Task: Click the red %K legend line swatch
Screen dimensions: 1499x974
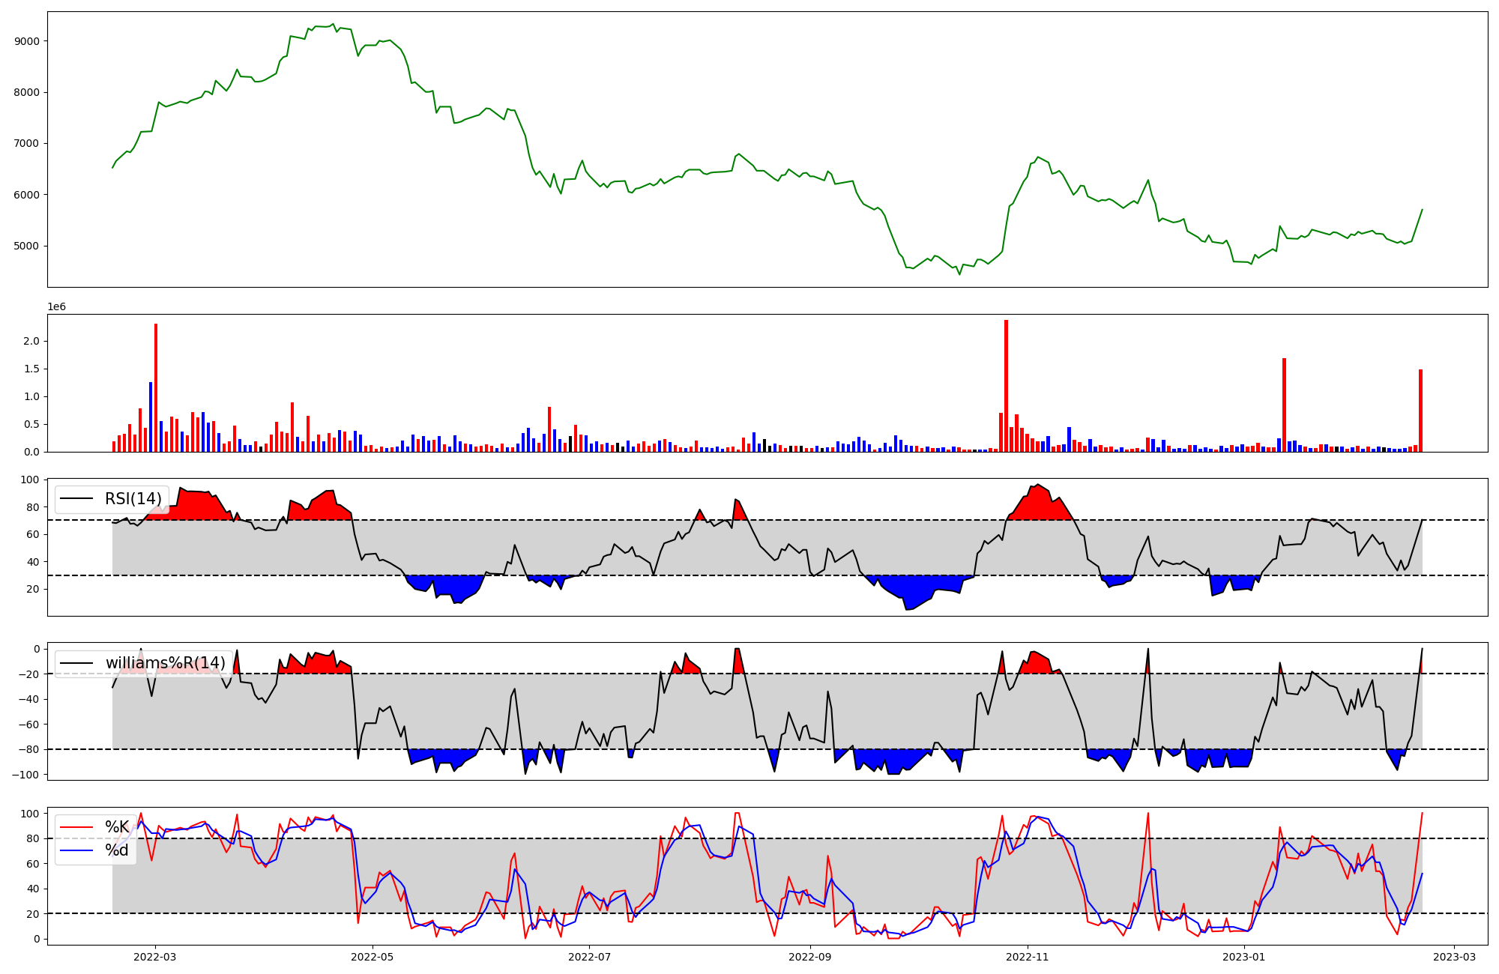Action: click(76, 827)
